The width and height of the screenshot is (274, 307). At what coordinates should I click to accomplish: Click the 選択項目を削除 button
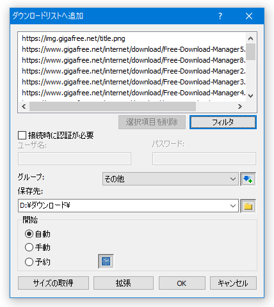pyautogui.click(x=152, y=122)
